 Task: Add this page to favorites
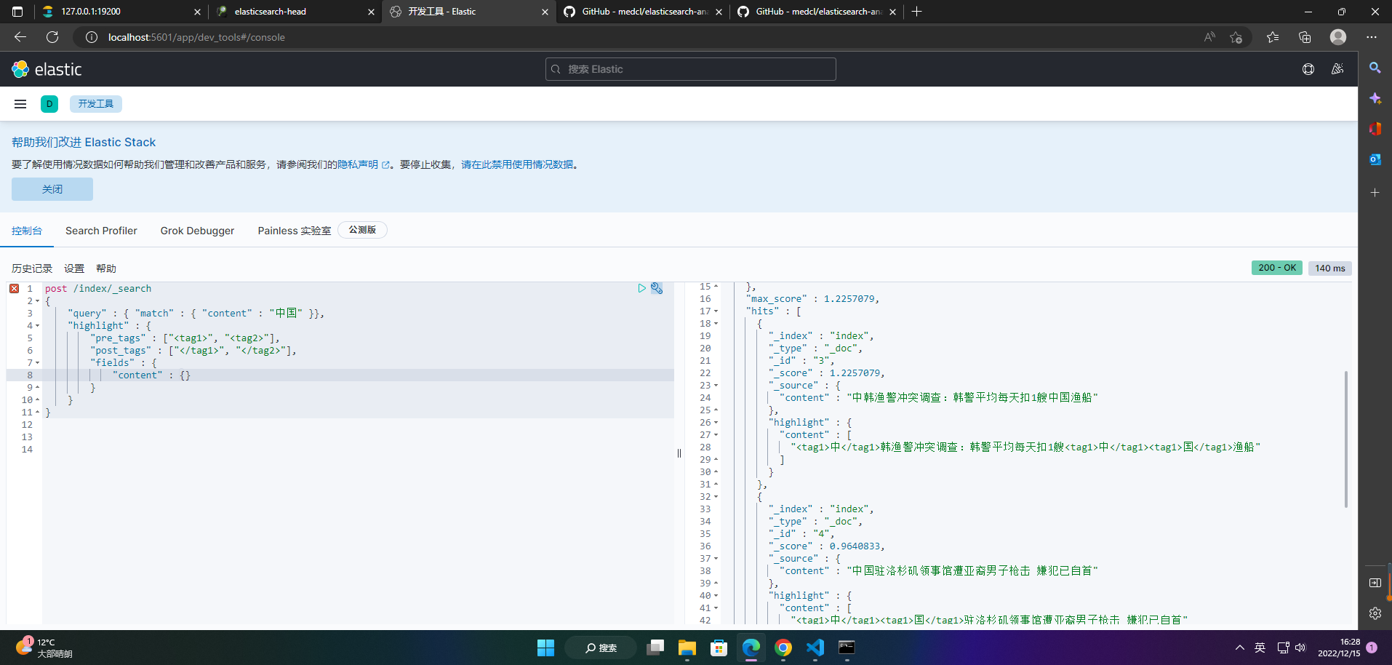[x=1236, y=37]
